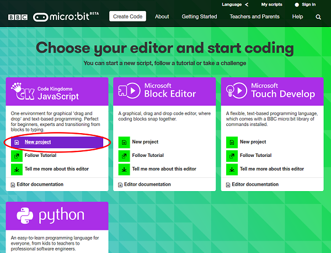The image size is (331, 253).
Task: Open the Create Code tab
Action: 128,17
